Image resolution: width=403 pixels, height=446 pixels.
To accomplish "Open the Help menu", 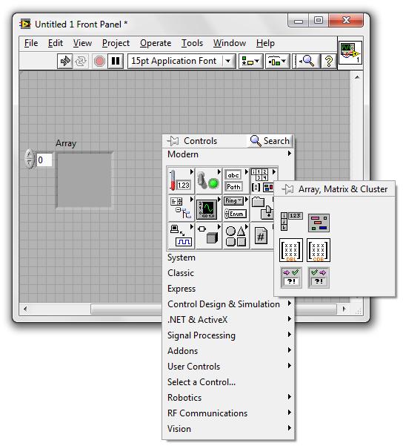I will (265, 43).
